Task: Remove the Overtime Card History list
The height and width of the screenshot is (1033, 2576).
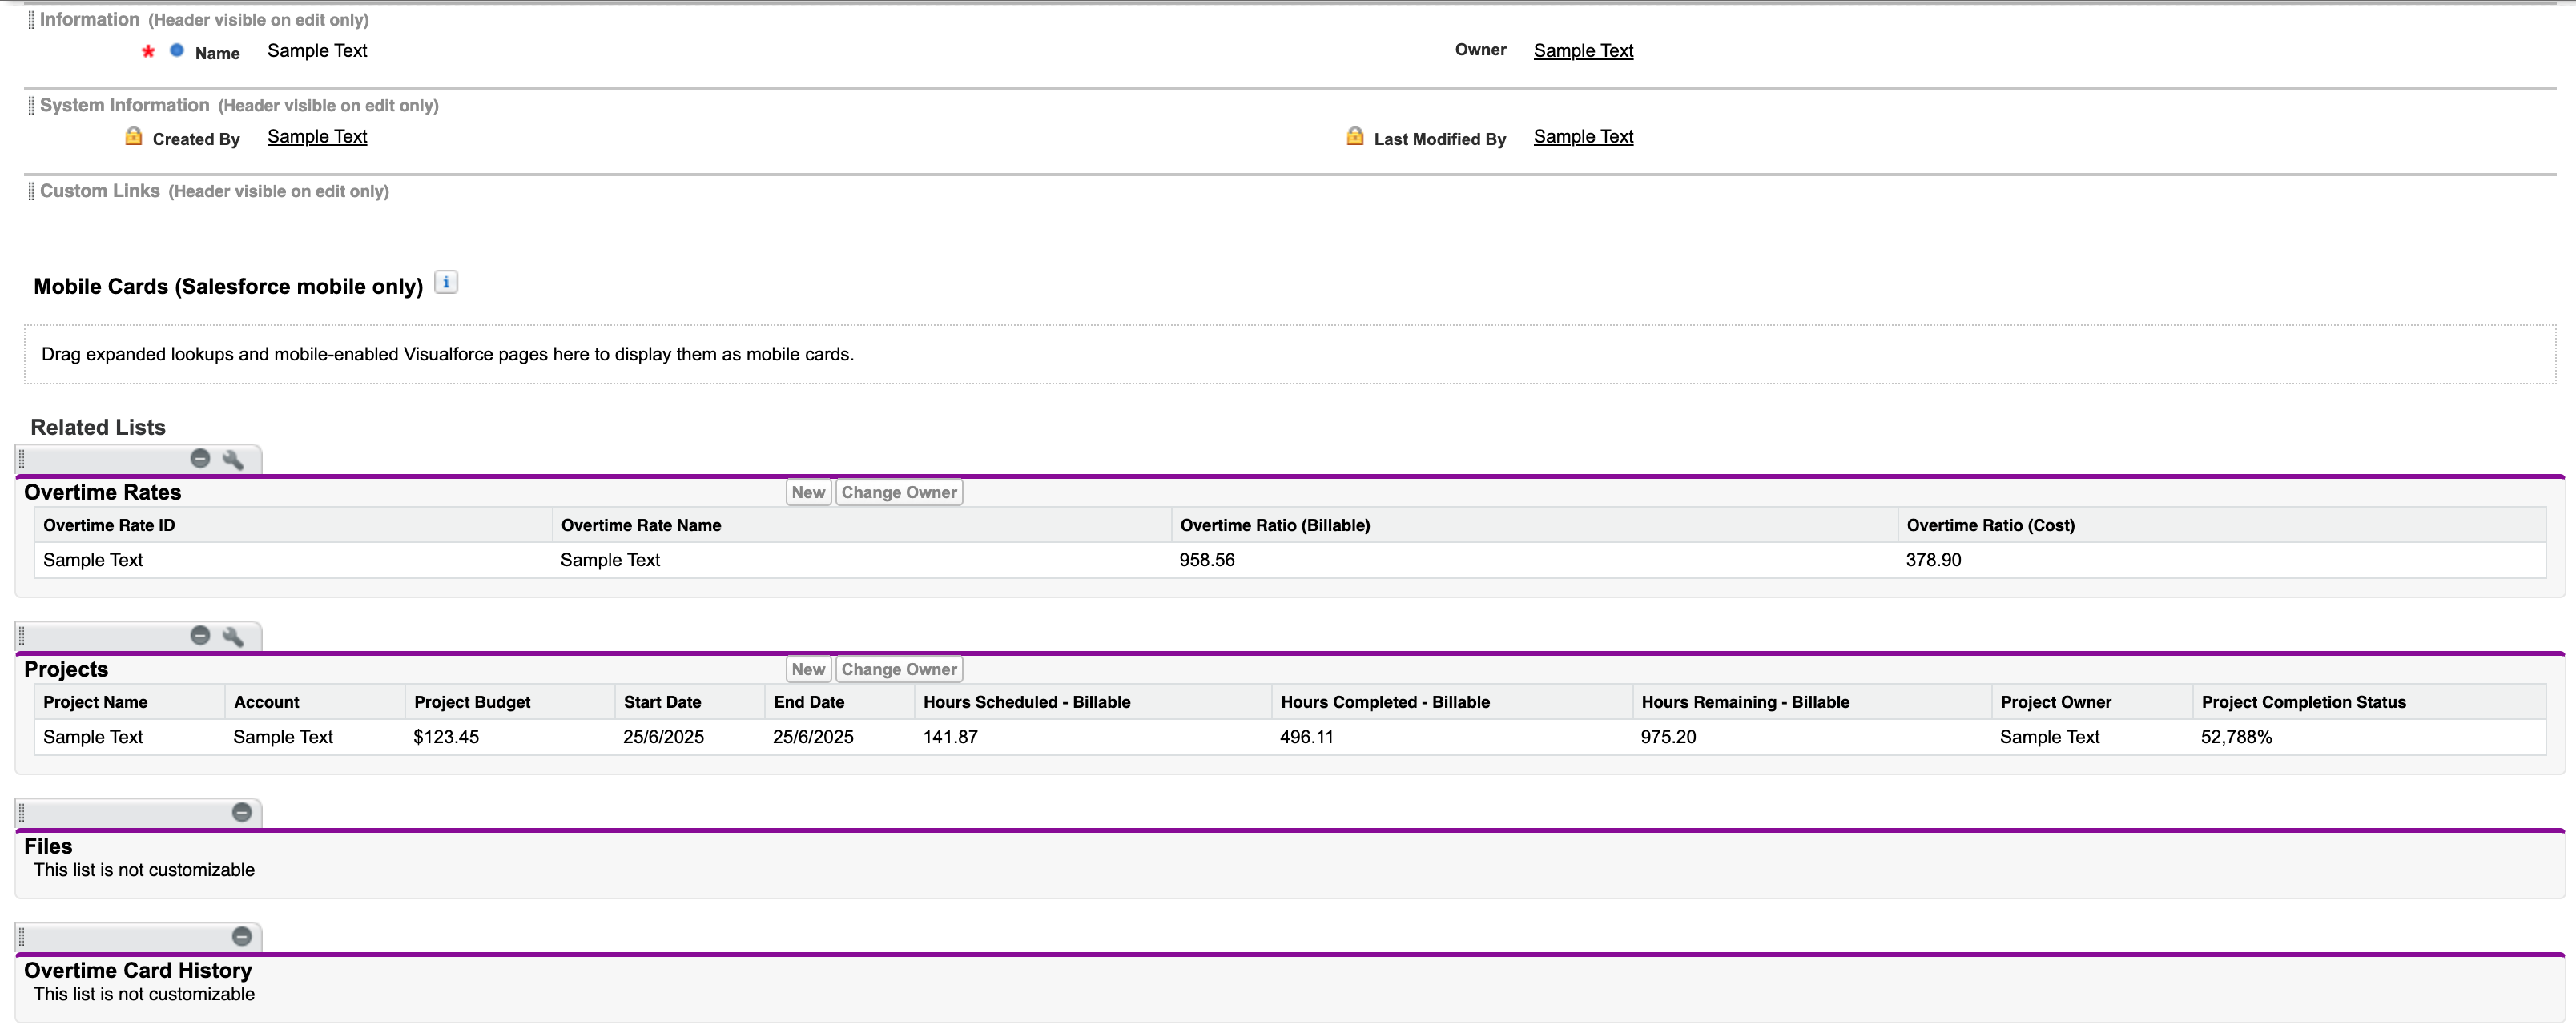Action: [x=242, y=937]
